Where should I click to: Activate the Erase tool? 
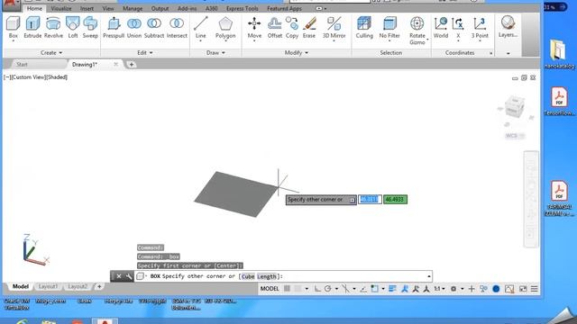click(x=309, y=28)
